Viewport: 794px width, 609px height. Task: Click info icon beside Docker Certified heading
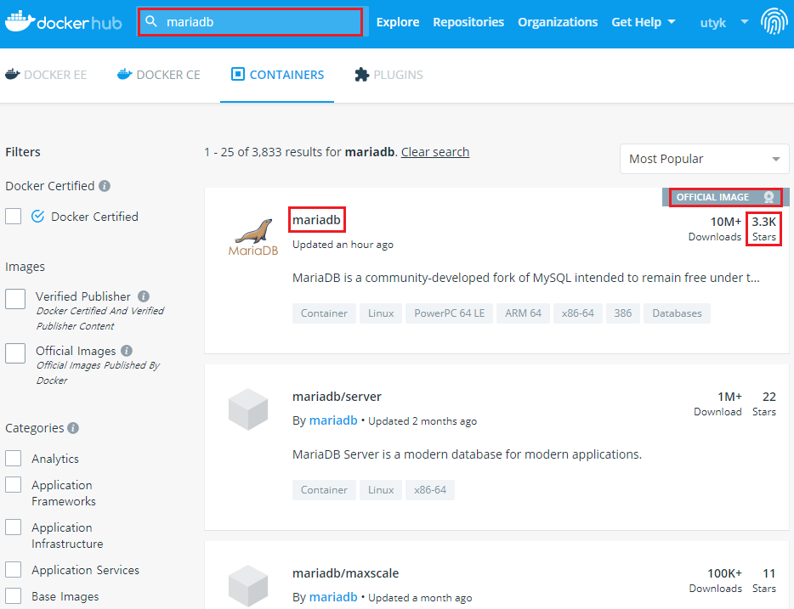point(105,186)
